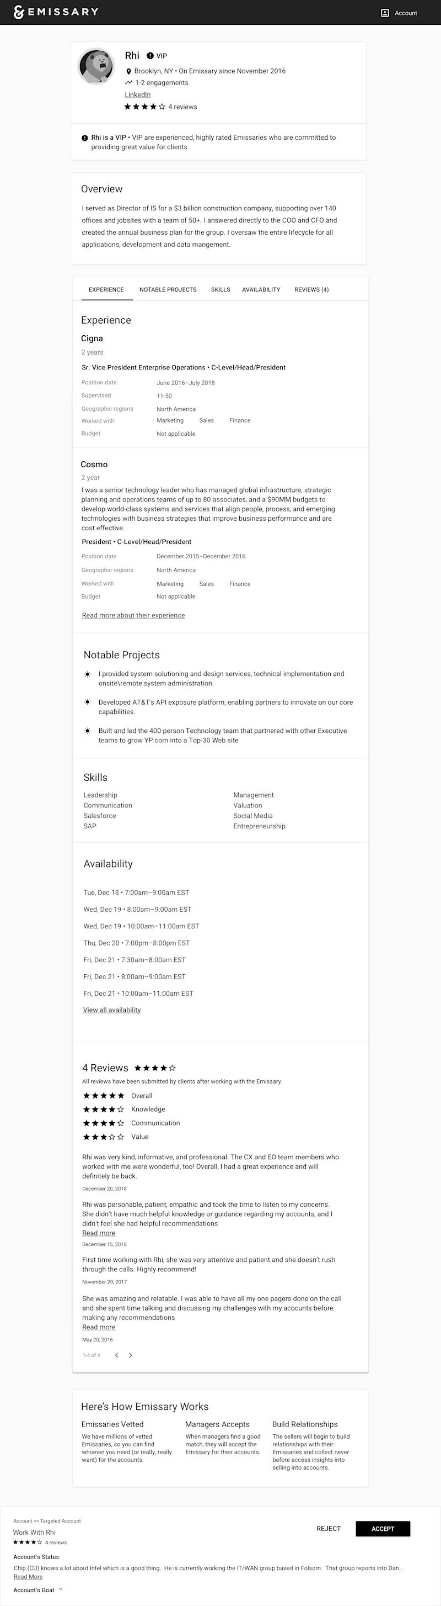Click View all availability link
Viewport: 441px width, 1606px height.
112,1010
